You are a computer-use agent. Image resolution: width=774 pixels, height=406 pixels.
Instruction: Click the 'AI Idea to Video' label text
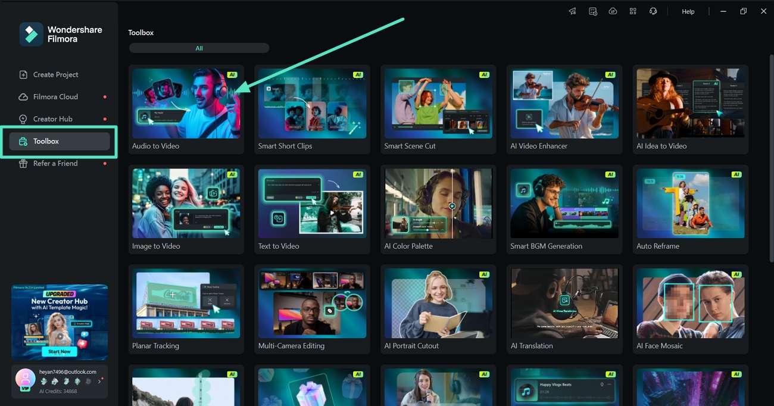661,146
